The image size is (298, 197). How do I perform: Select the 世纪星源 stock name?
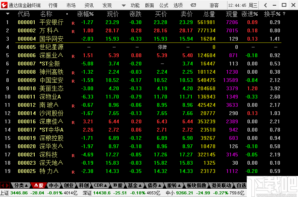pos(51,47)
